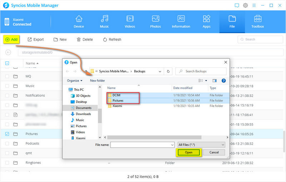Focus the Syncios Search field
The width and height of the screenshot is (286, 182).
point(260,39)
